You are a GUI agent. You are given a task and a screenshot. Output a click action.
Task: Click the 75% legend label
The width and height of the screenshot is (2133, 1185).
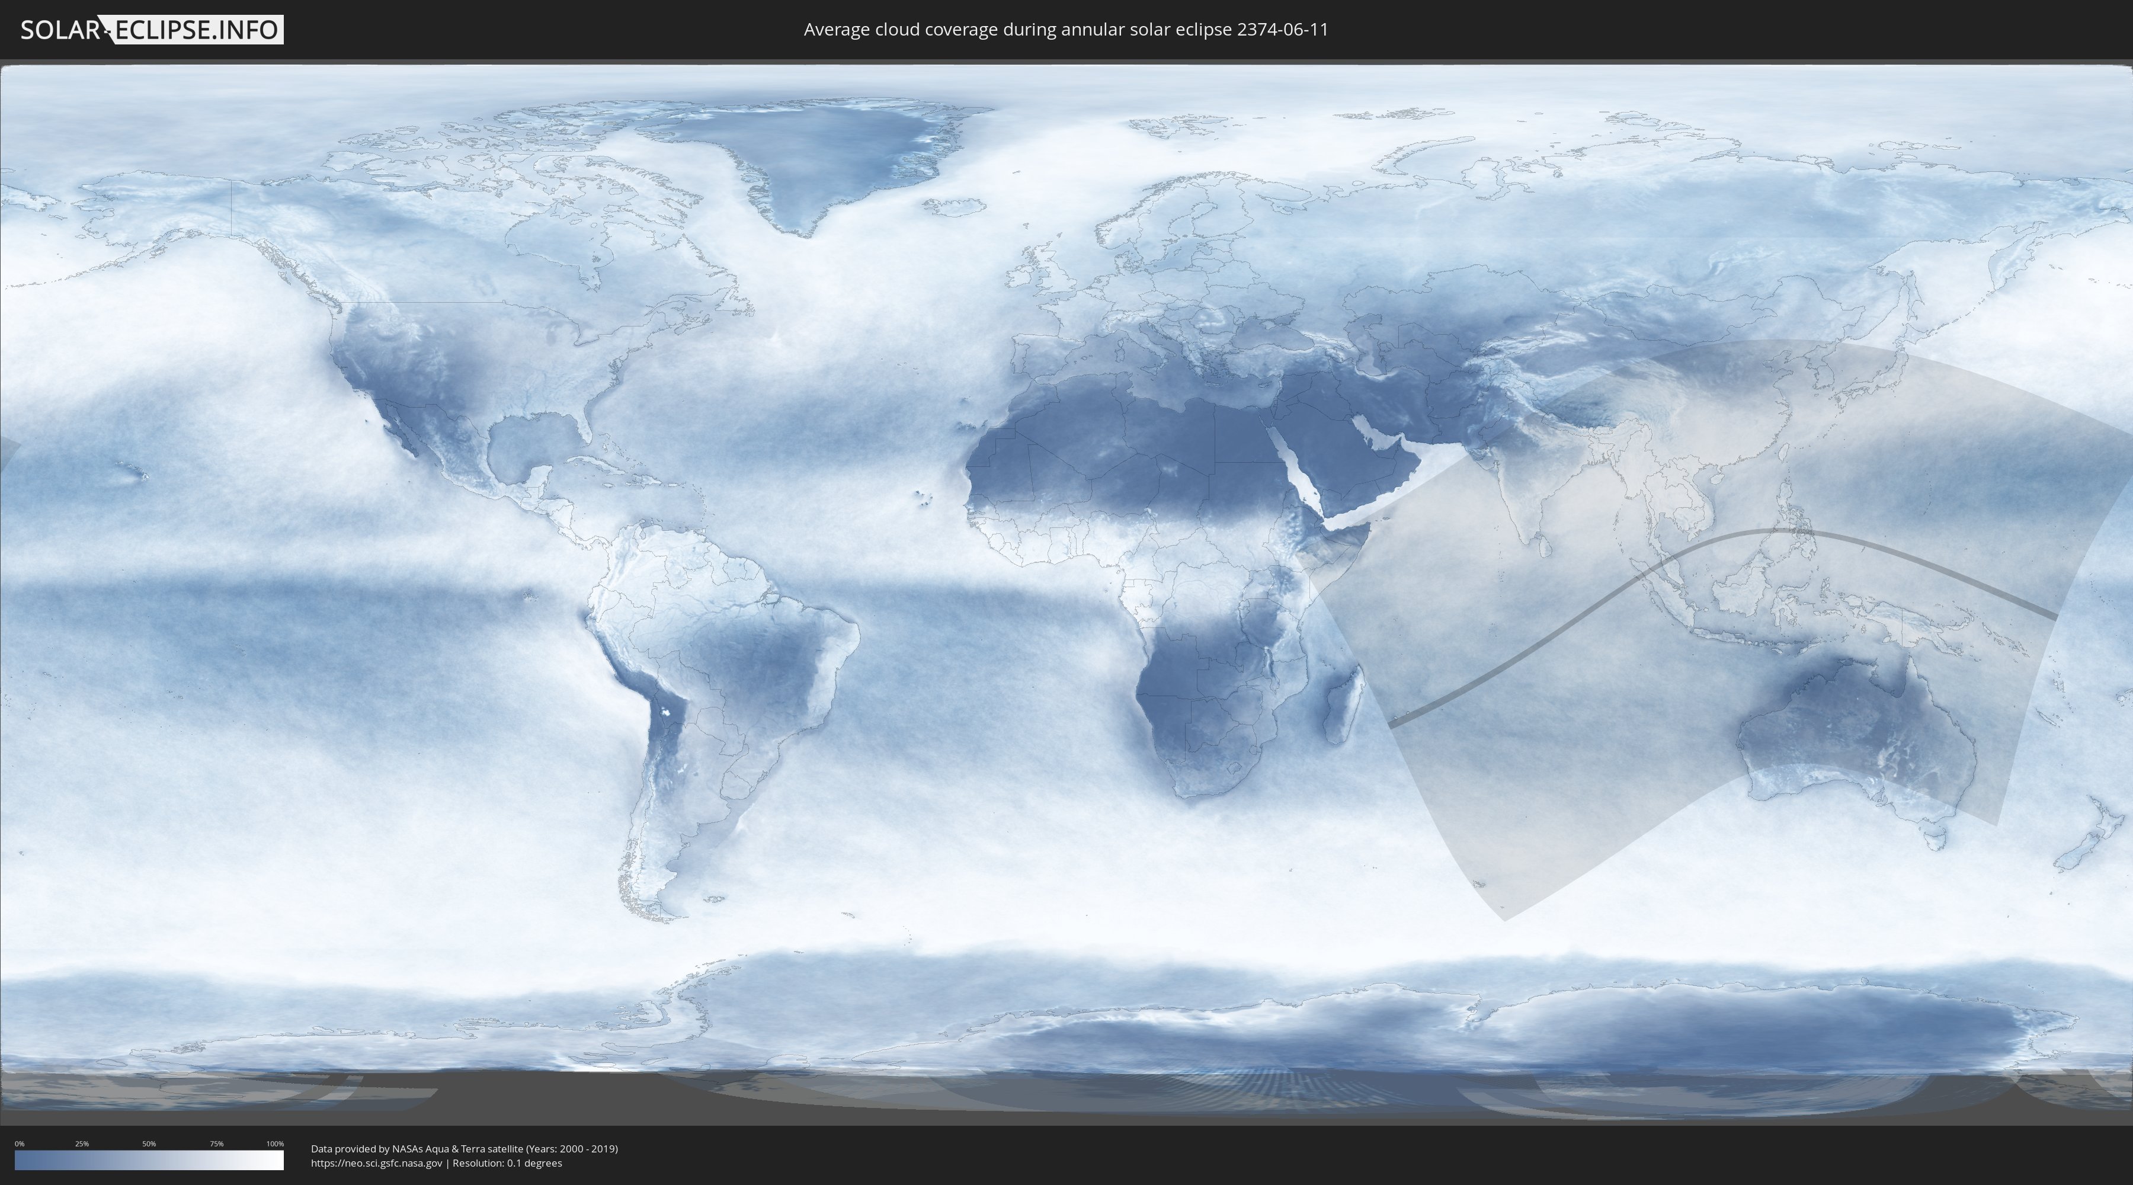click(216, 1144)
